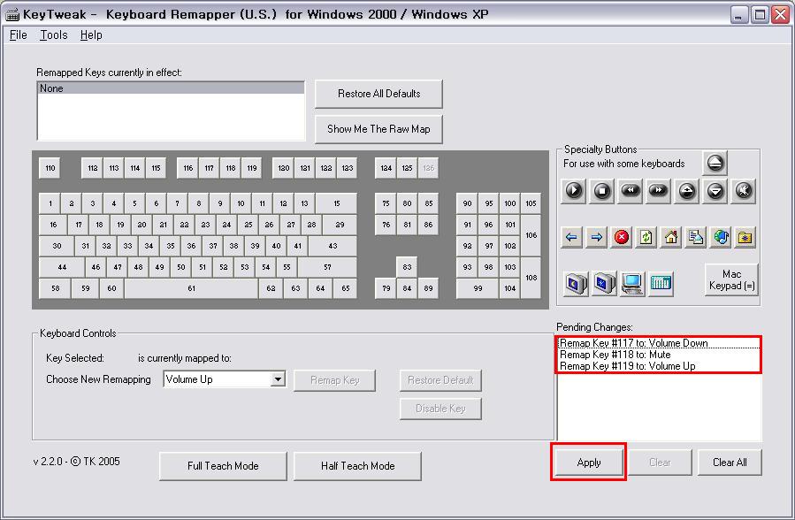Click the media Stop specialty button
Viewport: 795px width, 520px height.
[x=602, y=191]
